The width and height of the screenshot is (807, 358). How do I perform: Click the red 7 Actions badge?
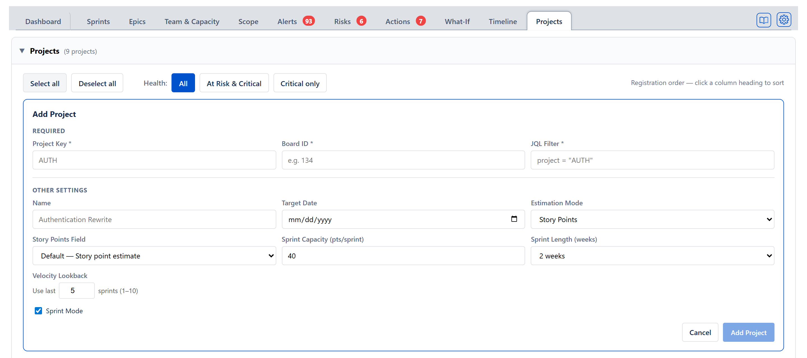420,21
